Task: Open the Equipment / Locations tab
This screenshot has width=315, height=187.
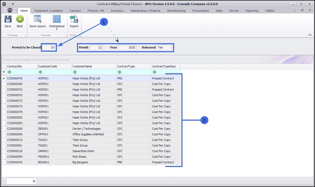Action: tap(48, 11)
